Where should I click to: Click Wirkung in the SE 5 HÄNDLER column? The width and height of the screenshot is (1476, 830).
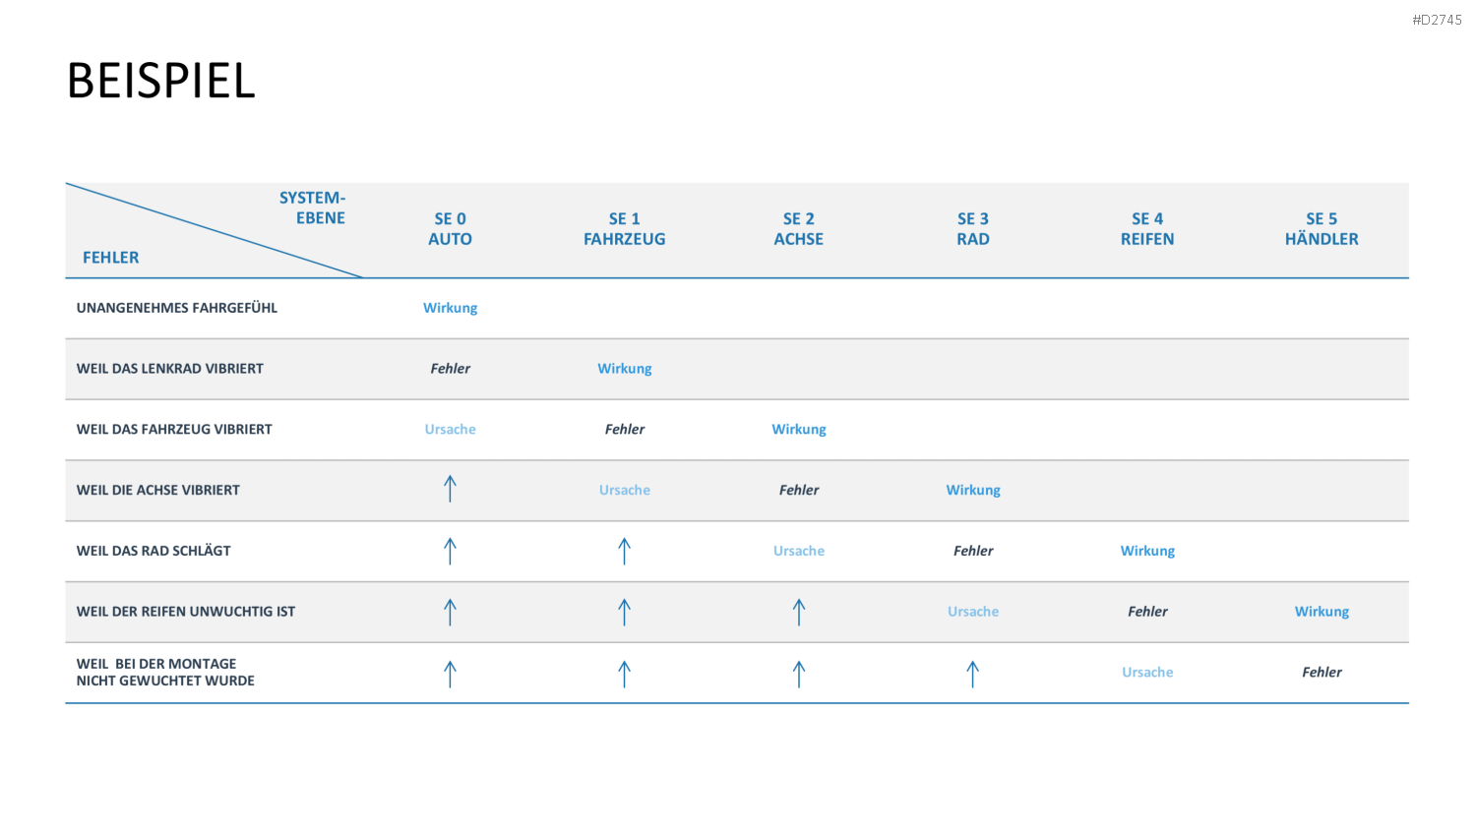(x=1322, y=612)
